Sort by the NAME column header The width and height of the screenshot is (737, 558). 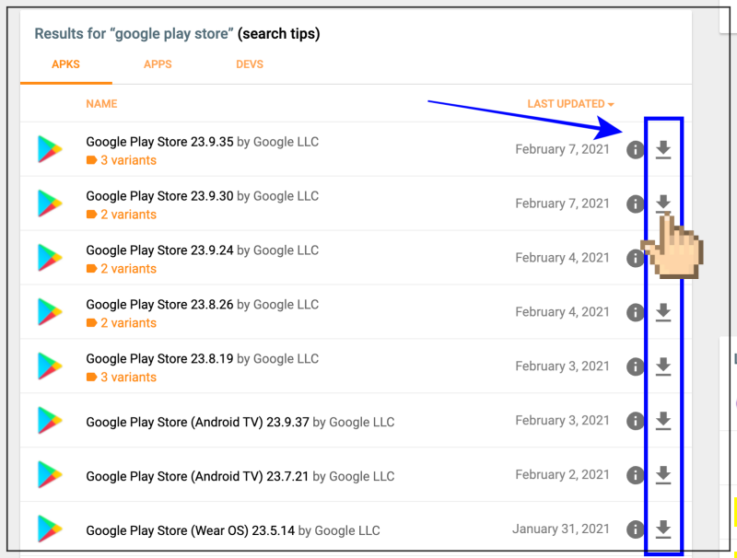(101, 104)
